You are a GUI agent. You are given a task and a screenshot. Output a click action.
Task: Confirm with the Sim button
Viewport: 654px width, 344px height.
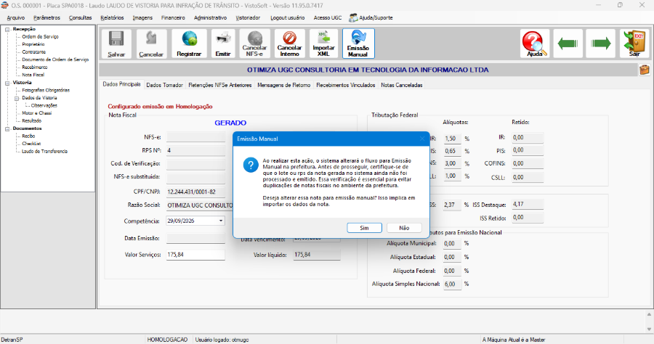[364, 228]
